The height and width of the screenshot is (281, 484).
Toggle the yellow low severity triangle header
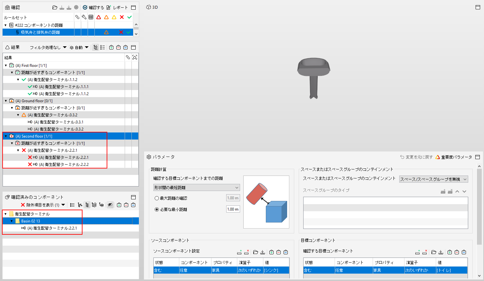(x=114, y=17)
